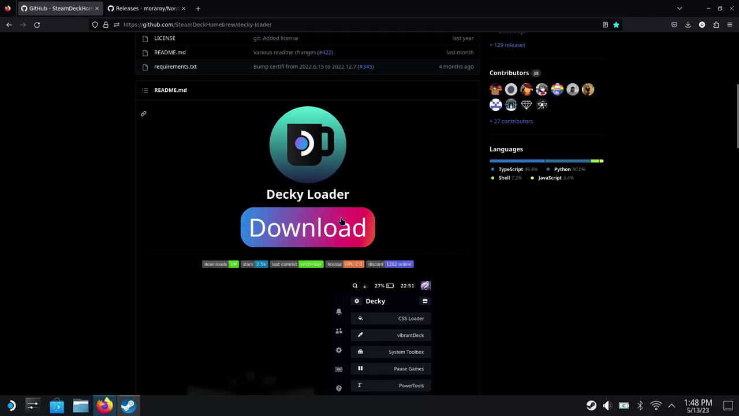The width and height of the screenshot is (739, 416).
Task: Open the Firefox hamburger application menu
Action: tap(730, 25)
